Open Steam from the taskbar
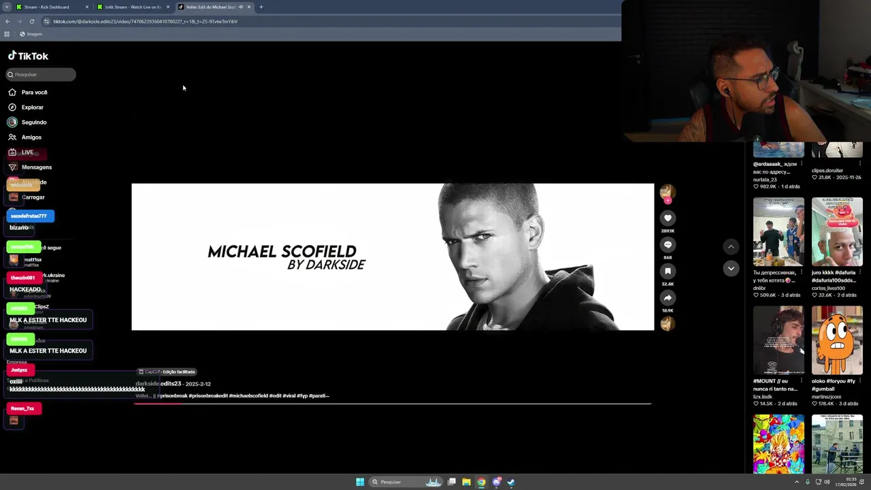Screen dimensions: 871x490 512,482
